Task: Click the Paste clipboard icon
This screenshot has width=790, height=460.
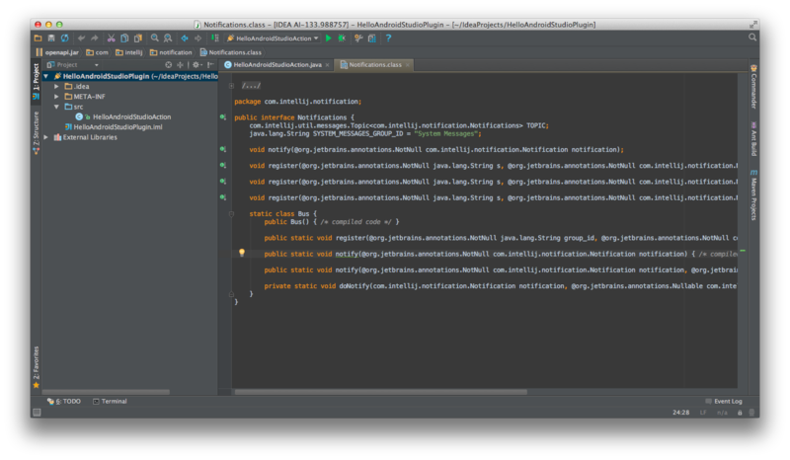Action: click(137, 38)
